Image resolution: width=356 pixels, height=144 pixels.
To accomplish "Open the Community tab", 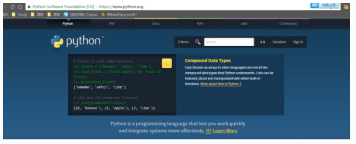I will (x=288, y=24).
